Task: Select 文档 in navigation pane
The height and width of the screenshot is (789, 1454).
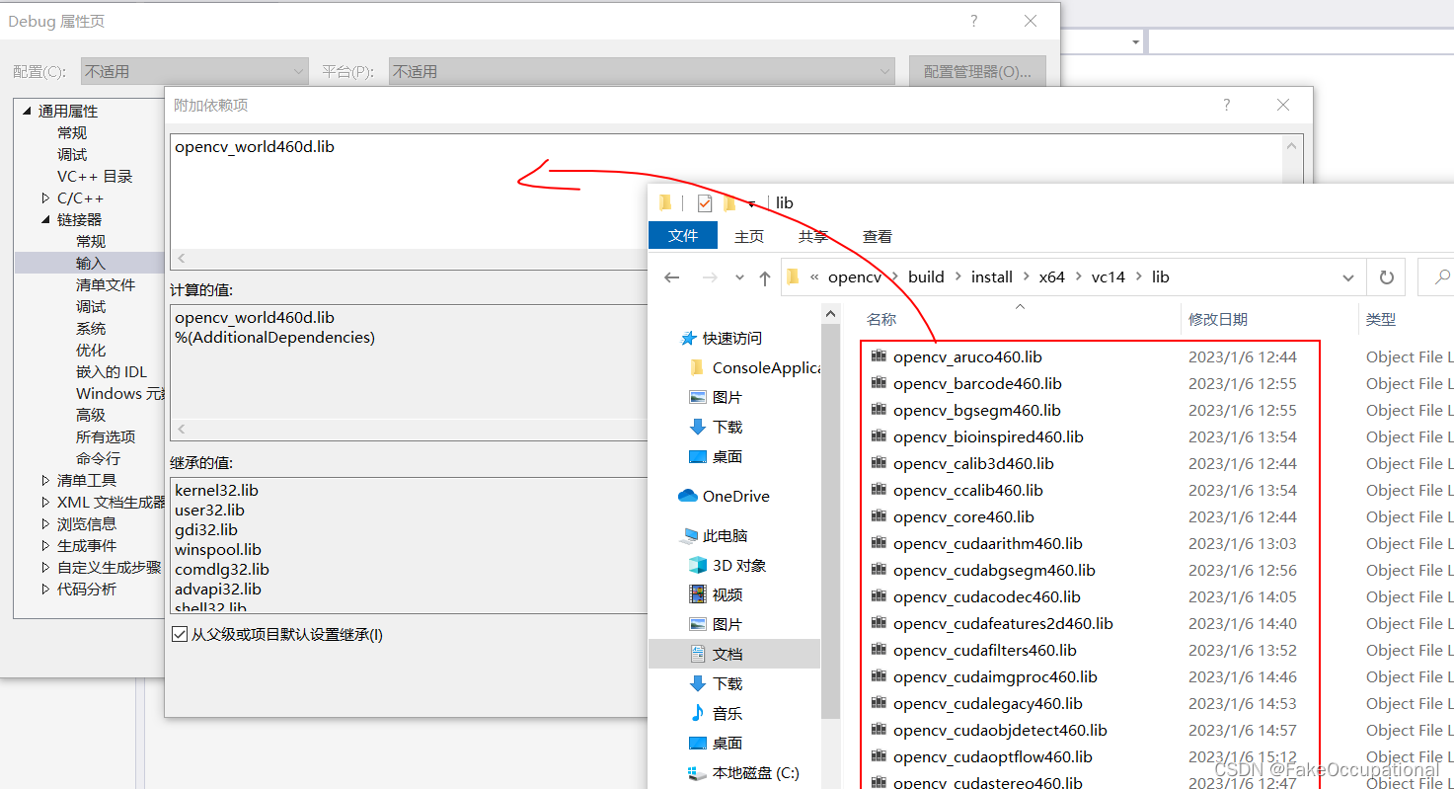Action: (734, 654)
